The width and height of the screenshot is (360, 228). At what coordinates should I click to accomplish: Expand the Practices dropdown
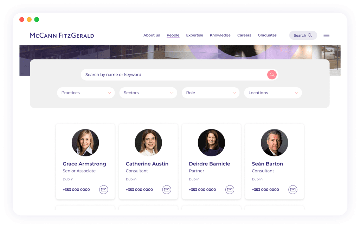(x=86, y=93)
